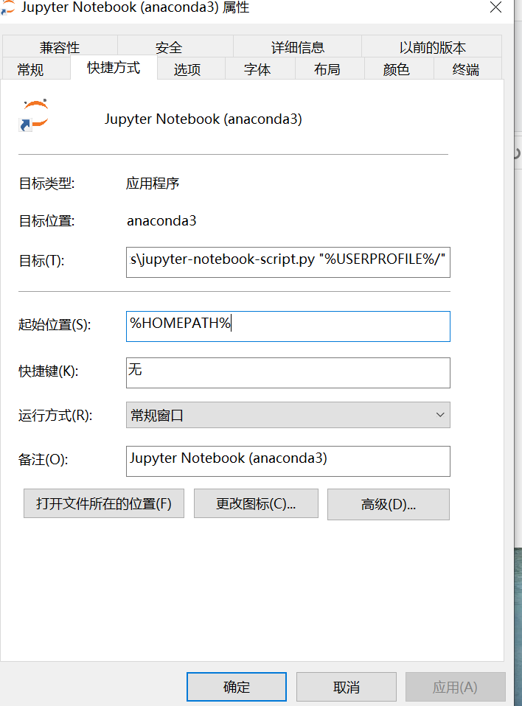Open the 终端 tab
Image resolution: width=522 pixels, height=706 pixels.
click(x=466, y=69)
